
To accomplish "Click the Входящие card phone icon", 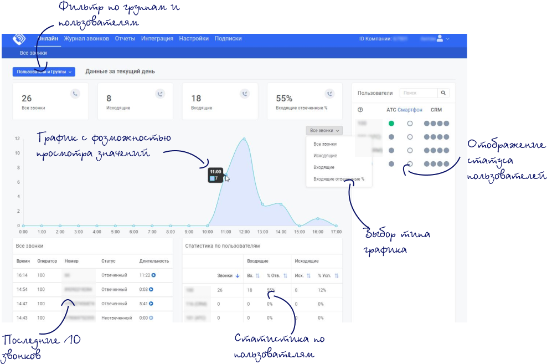I will [x=244, y=94].
